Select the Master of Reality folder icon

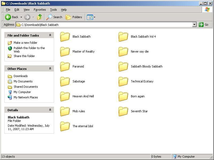coord(65,51)
